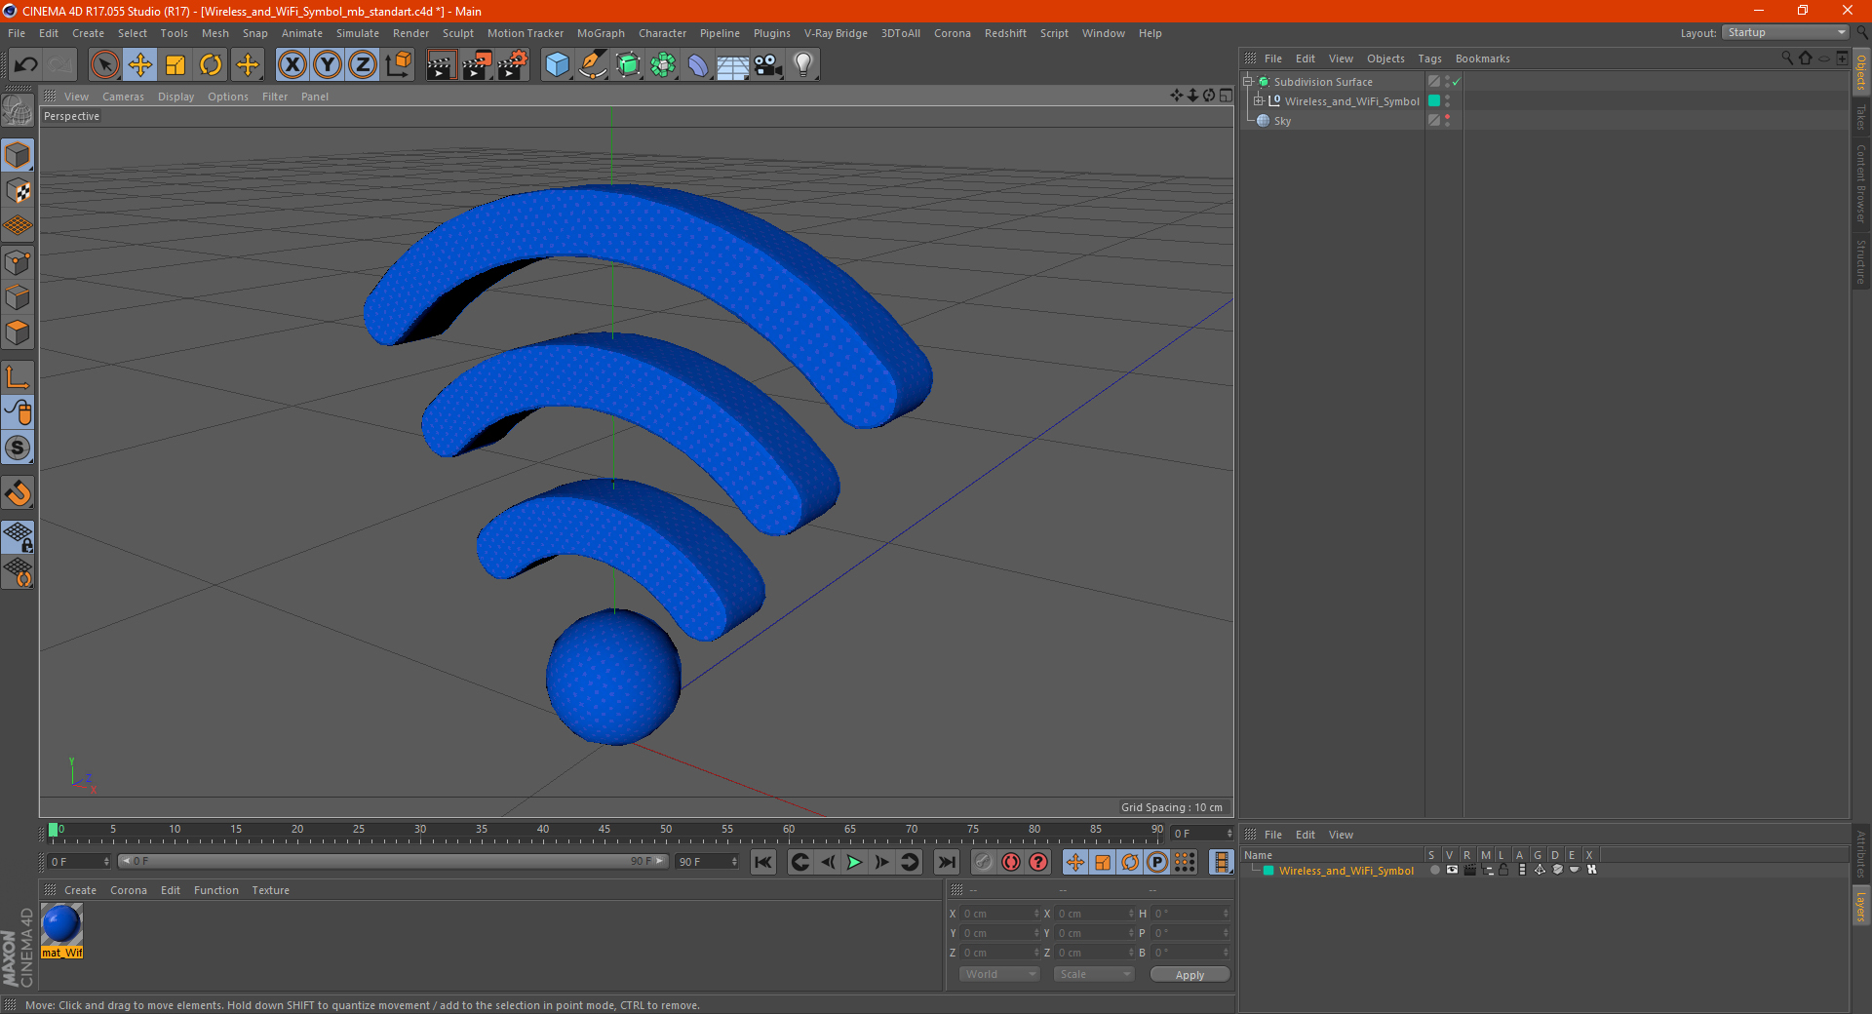Click the Apply button

1189,975
